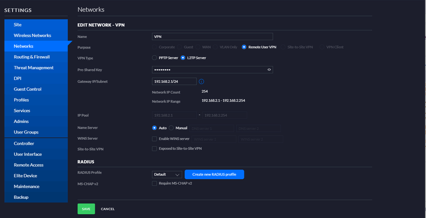The width and height of the screenshot is (426, 218).
Task: Open Profiles settings section
Action: [36, 100]
